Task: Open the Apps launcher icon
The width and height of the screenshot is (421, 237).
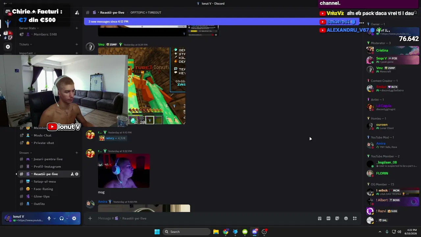Action: tap(355, 218)
